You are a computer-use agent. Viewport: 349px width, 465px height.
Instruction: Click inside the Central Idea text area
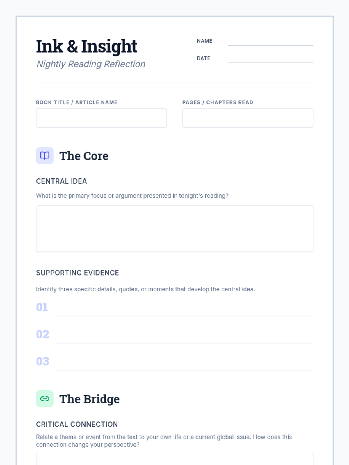click(174, 229)
